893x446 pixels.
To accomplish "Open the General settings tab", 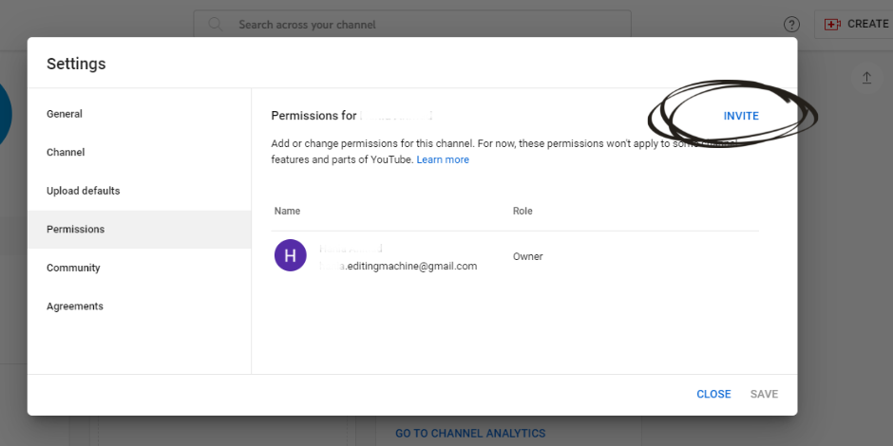I will (x=140, y=114).
